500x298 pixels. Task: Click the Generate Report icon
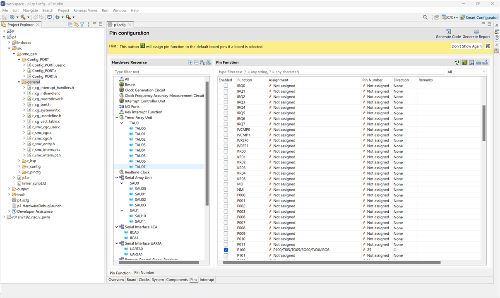476,31
